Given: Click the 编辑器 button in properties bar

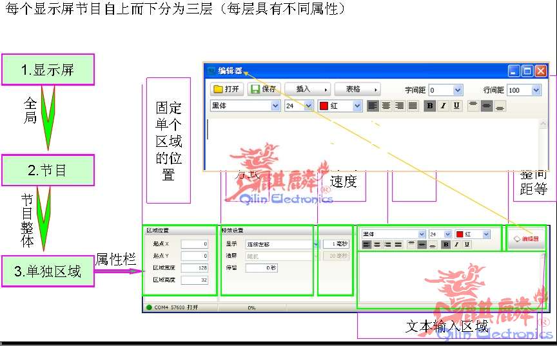Looking at the screenshot, I should [x=526, y=238].
